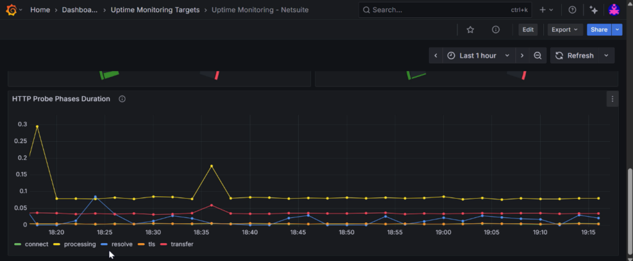The height and width of the screenshot is (261, 633).
Task: Star this dashboard as favorite
Action: click(470, 30)
